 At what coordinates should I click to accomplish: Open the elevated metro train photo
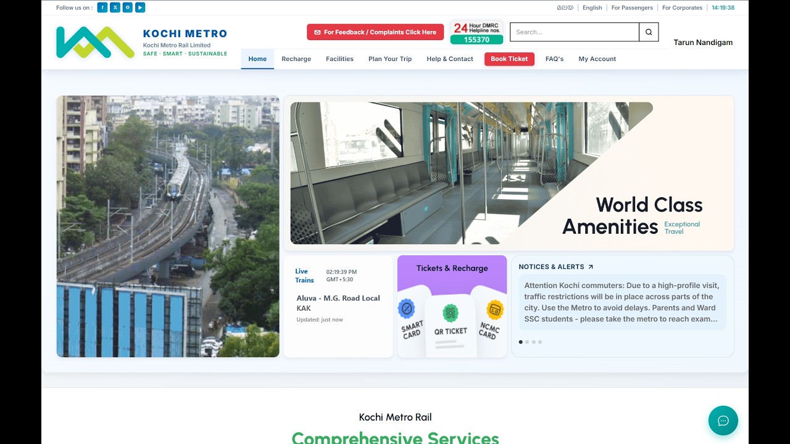168,226
